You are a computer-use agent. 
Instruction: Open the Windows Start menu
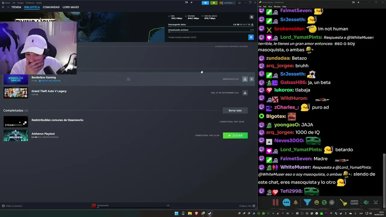tap(176, 213)
